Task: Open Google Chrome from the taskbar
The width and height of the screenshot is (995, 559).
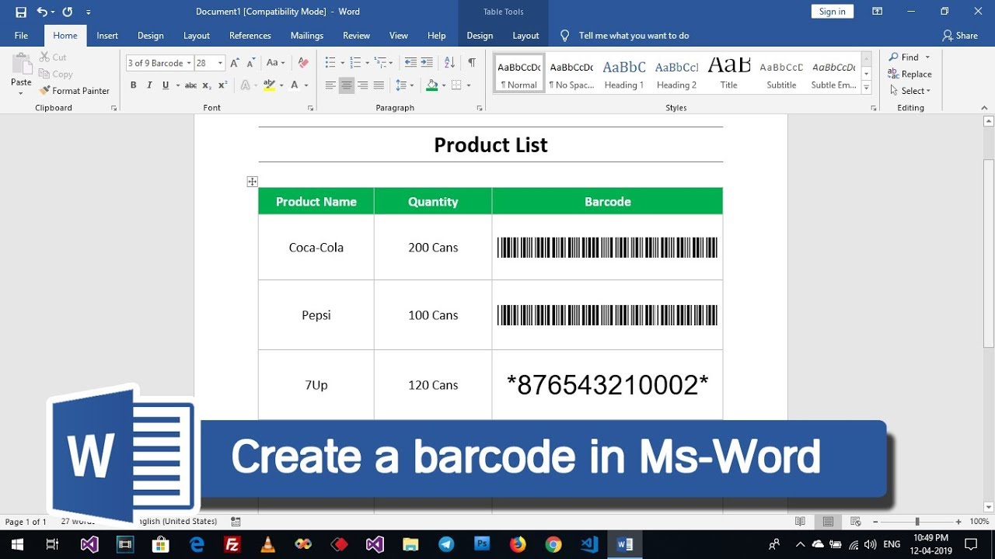Action: pos(553,544)
